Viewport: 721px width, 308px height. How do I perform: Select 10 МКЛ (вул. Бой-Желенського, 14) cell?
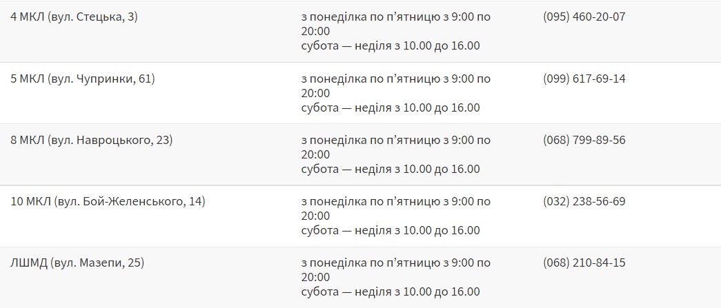click(x=108, y=201)
